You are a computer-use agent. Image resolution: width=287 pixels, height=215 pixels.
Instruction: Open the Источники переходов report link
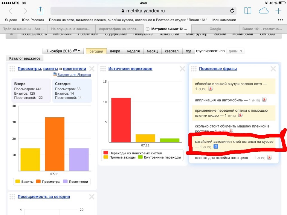tap(130, 69)
